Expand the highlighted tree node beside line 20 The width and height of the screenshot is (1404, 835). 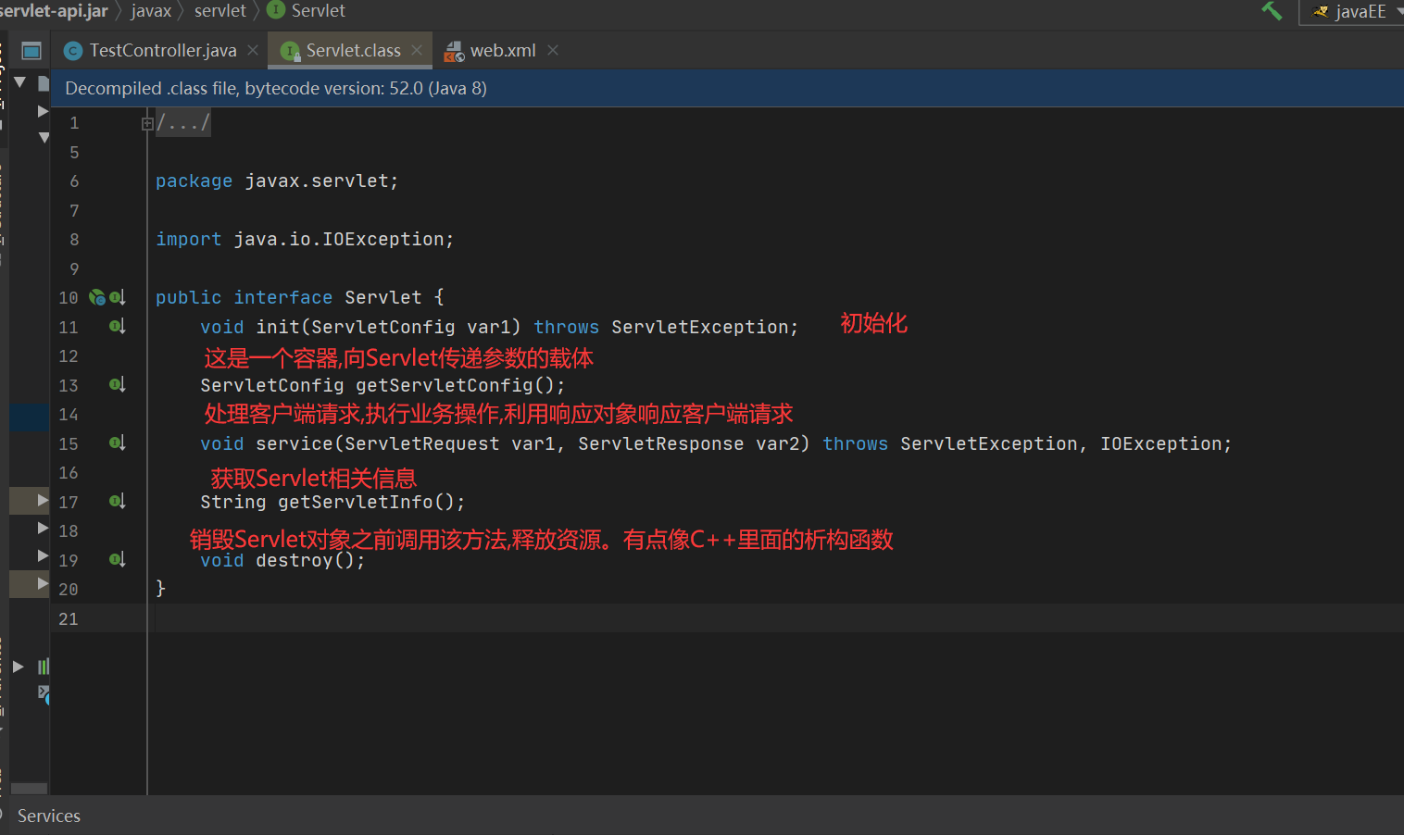[x=43, y=584]
